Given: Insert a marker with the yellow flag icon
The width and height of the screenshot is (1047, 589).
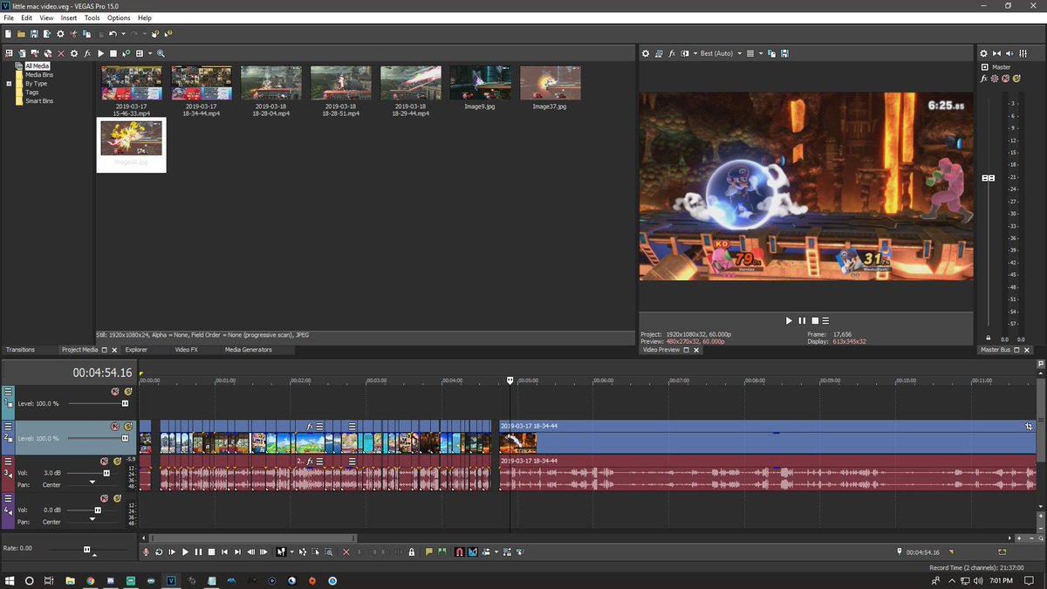Looking at the screenshot, I should [428, 552].
